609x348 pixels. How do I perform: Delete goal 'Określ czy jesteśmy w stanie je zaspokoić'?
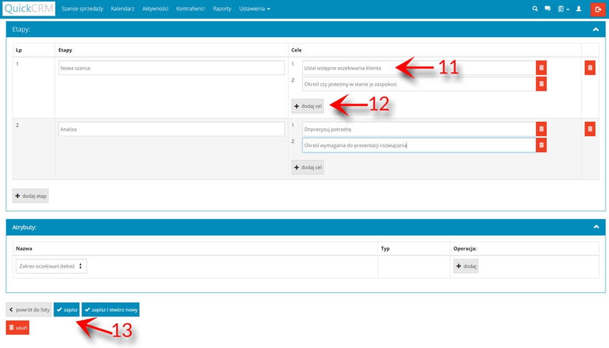click(541, 84)
